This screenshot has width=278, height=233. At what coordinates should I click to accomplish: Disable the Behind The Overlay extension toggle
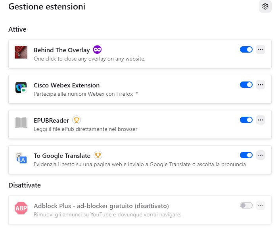246,49
